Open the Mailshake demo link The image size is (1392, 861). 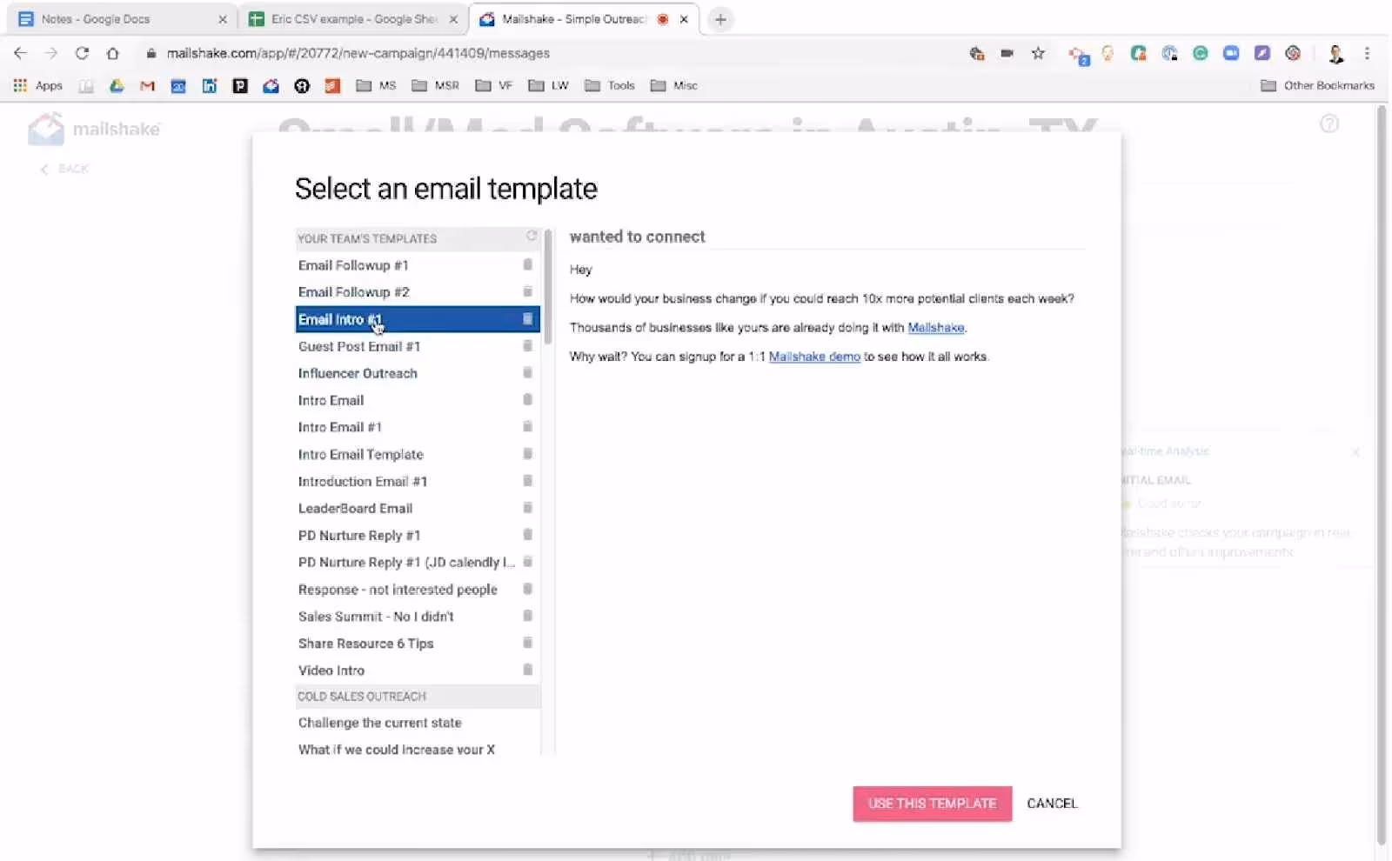pos(814,357)
